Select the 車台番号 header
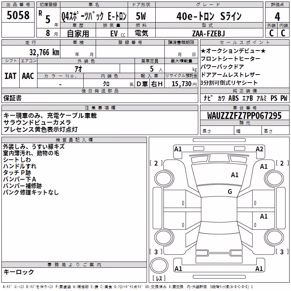The image size is (291, 291). (x=244, y=108)
